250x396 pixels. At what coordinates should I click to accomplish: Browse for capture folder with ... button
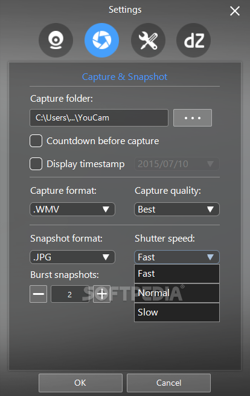coord(193,117)
